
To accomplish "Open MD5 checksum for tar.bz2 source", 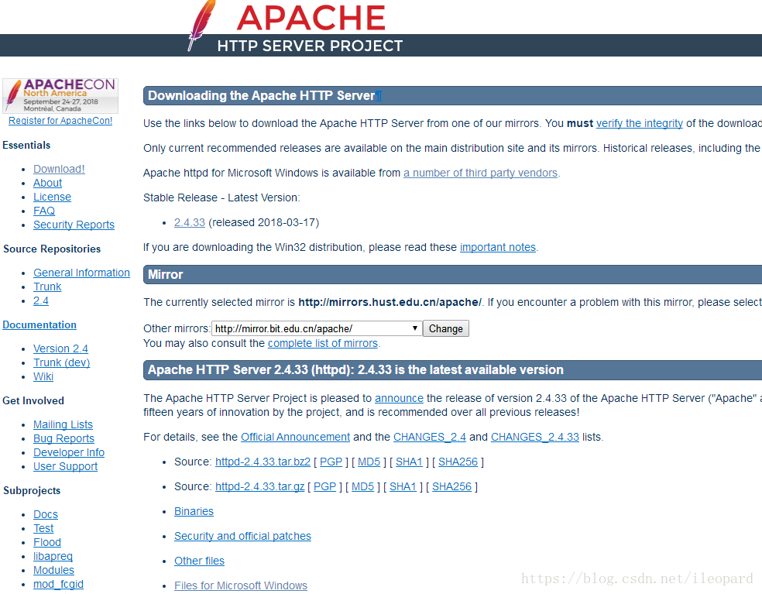I will click(x=369, y=462).
